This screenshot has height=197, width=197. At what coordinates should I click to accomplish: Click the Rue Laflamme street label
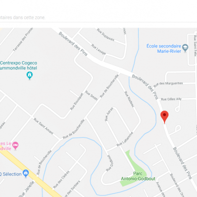[125, 139]
